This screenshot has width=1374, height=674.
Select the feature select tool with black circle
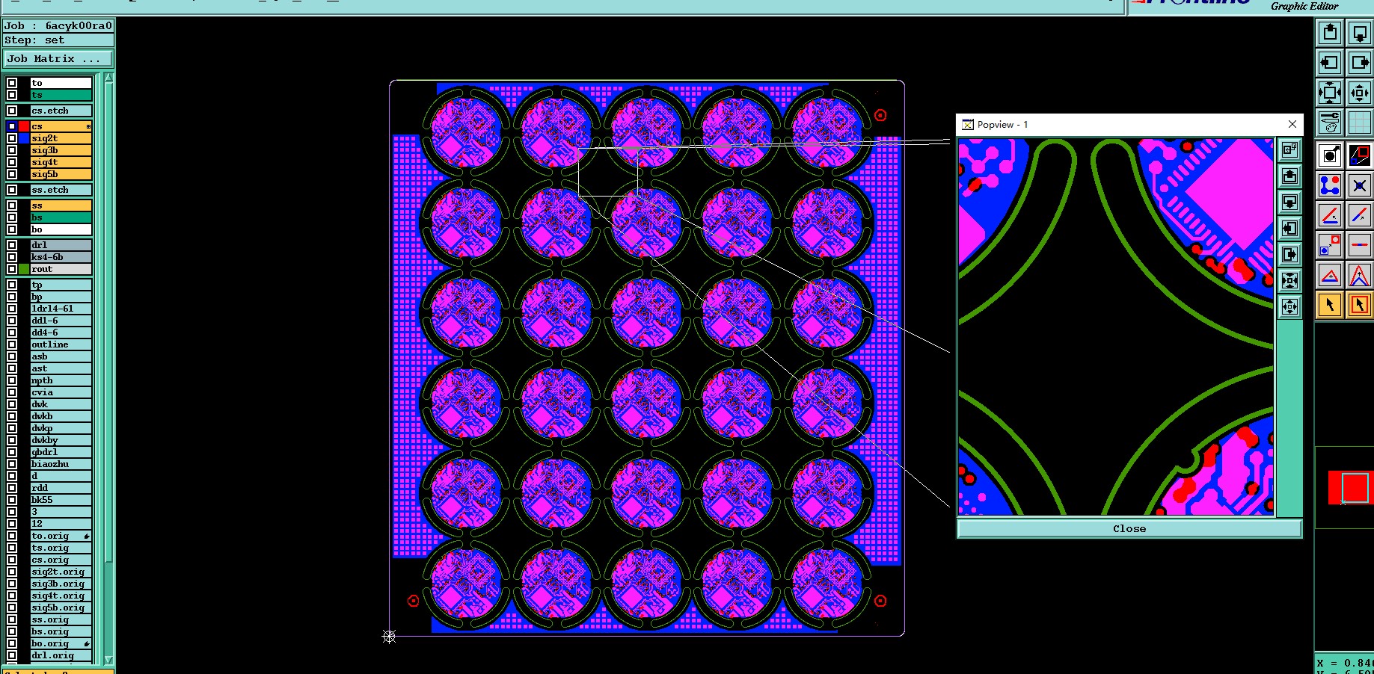coord(1330,155)
